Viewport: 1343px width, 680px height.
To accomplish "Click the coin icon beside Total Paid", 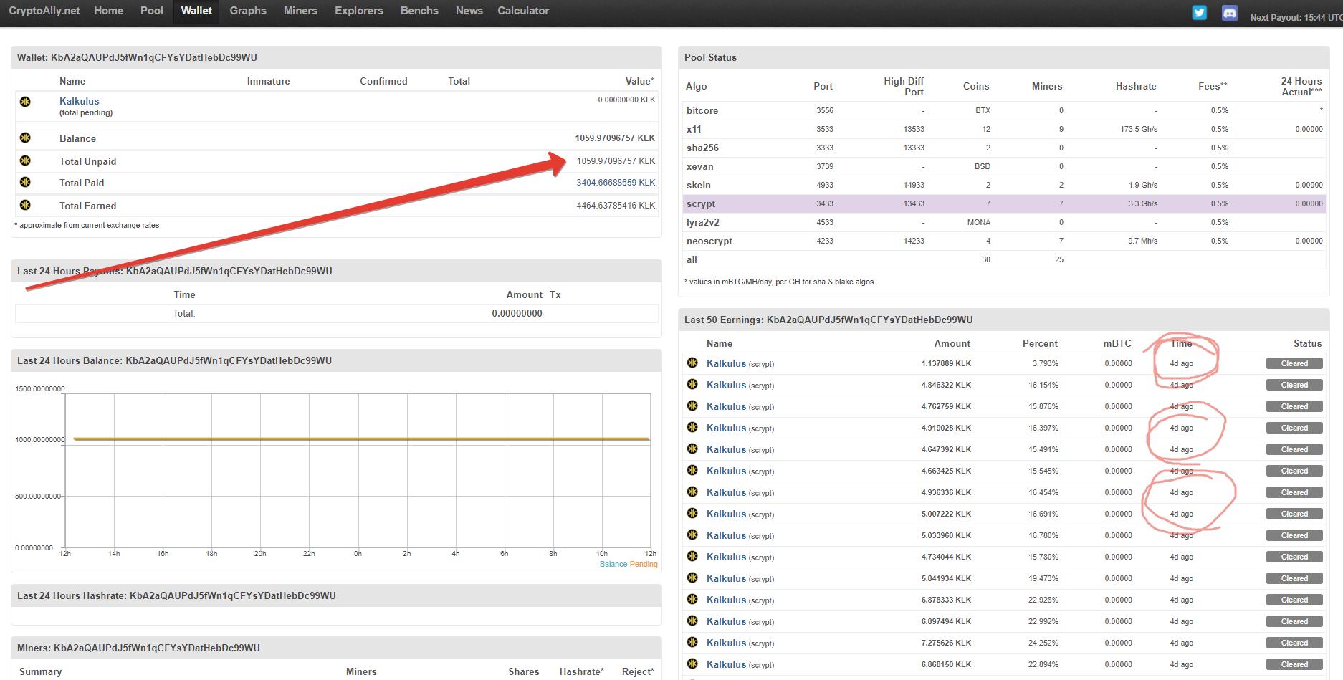I will pos(26,182).
